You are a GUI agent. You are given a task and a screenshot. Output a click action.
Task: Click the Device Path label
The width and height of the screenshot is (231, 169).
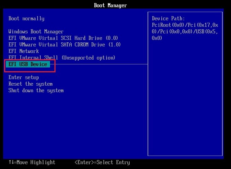tap(168, 19)
